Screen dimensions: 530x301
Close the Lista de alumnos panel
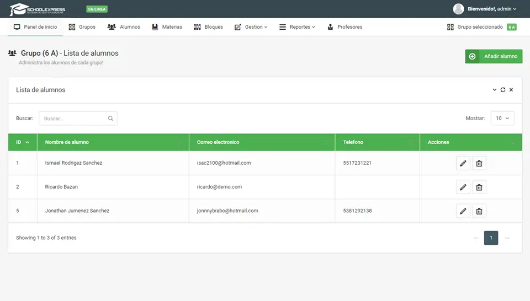tap(511, 90)
